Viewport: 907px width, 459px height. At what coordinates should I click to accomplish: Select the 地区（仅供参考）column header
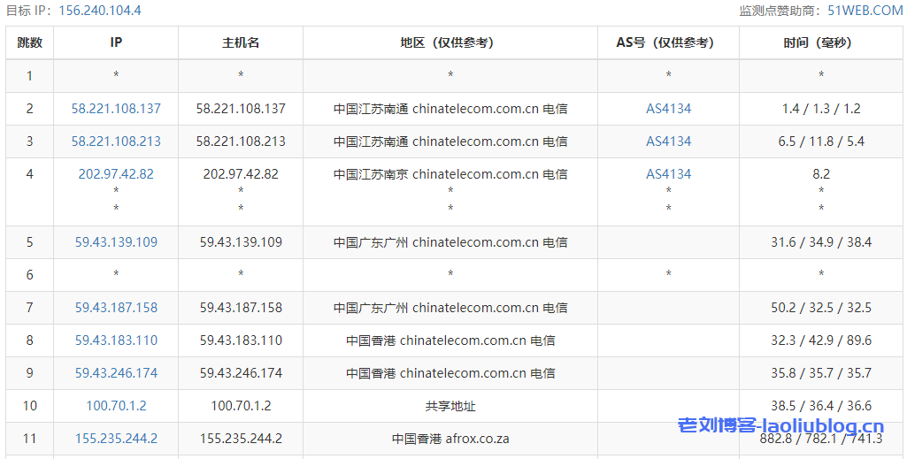[450, 42]
